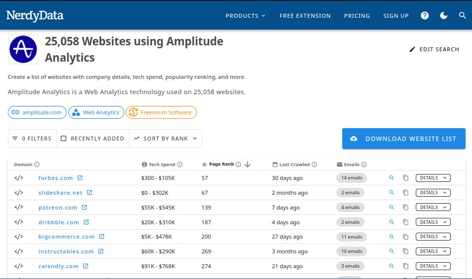Click the NerdyData logo

click(35, 16)
